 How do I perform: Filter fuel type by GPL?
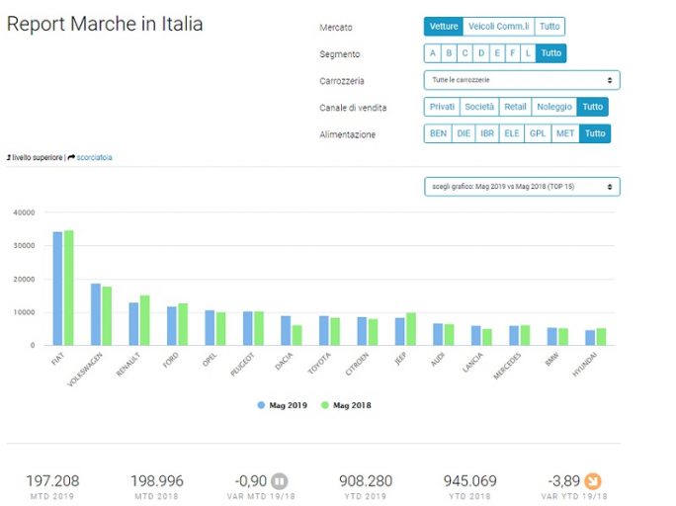(x=538, y=133)
